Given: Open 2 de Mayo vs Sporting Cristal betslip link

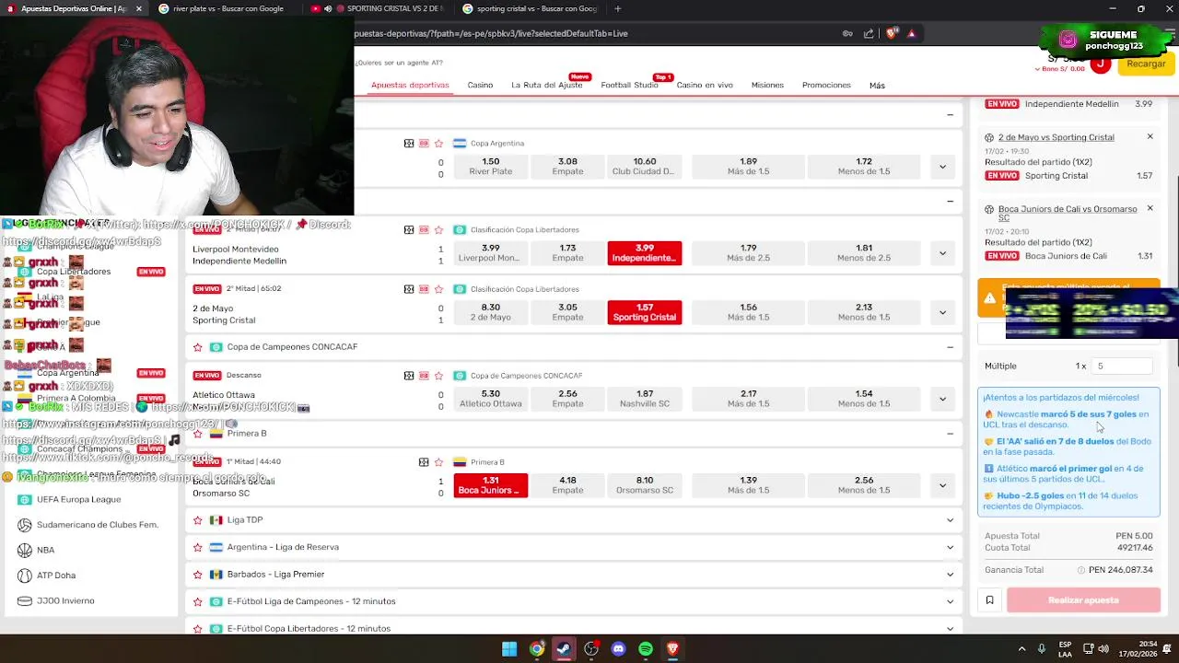Looking at the screenshot, I should tap(1056, 137).
